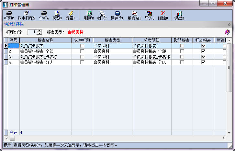Click the 全打 (Print All) icon
Viewport: 235px width, 151px height.
coord(44,15)
